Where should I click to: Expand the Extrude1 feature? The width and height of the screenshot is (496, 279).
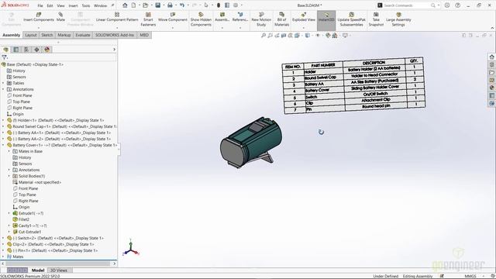pyautogui.click(x=9, y=214)
